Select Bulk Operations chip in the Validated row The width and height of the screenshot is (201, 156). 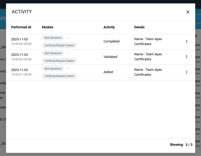[x=53, y=53]
